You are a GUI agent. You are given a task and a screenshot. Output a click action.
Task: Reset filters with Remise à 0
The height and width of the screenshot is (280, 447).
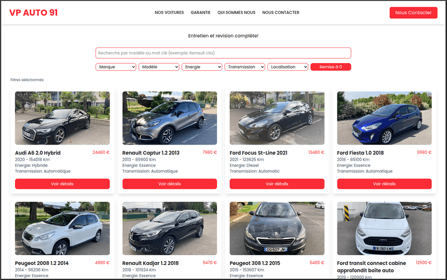click(330, 67)
